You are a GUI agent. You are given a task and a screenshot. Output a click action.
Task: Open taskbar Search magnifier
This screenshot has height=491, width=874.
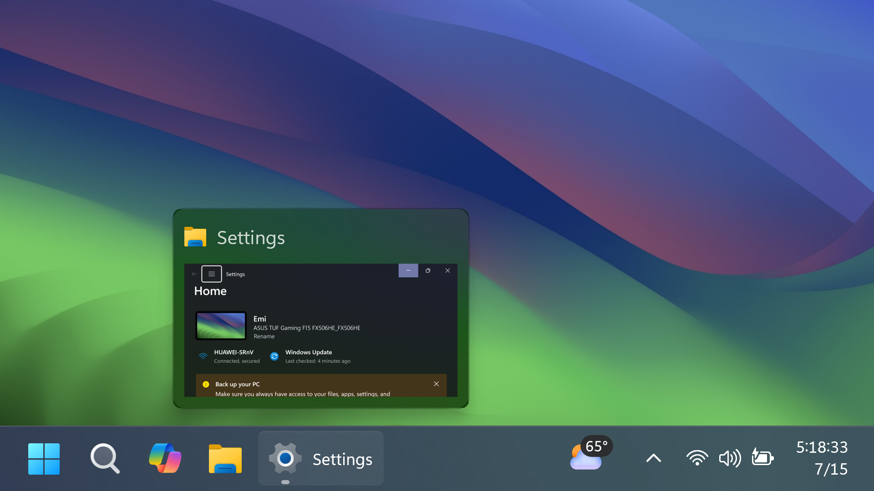click(x=105, y=459)
